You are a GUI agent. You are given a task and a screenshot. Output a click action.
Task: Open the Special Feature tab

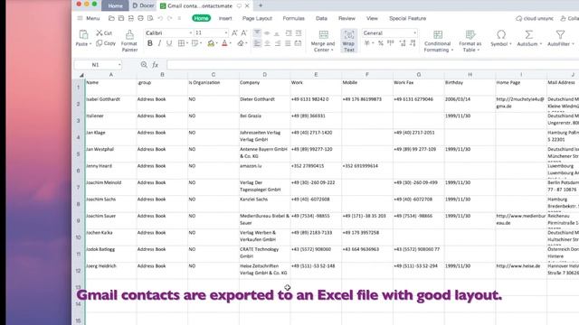coord(407,18)
